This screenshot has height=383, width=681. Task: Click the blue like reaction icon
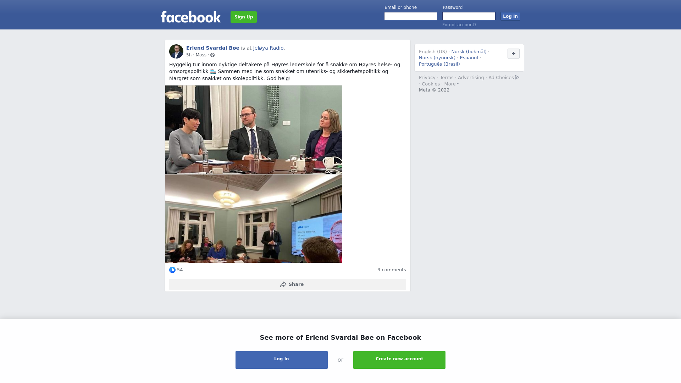172,270
